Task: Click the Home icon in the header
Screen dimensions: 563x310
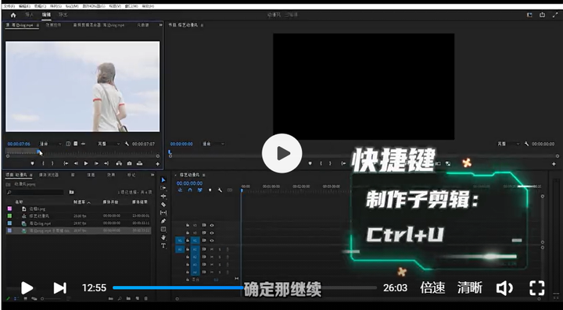Action: 13,15
